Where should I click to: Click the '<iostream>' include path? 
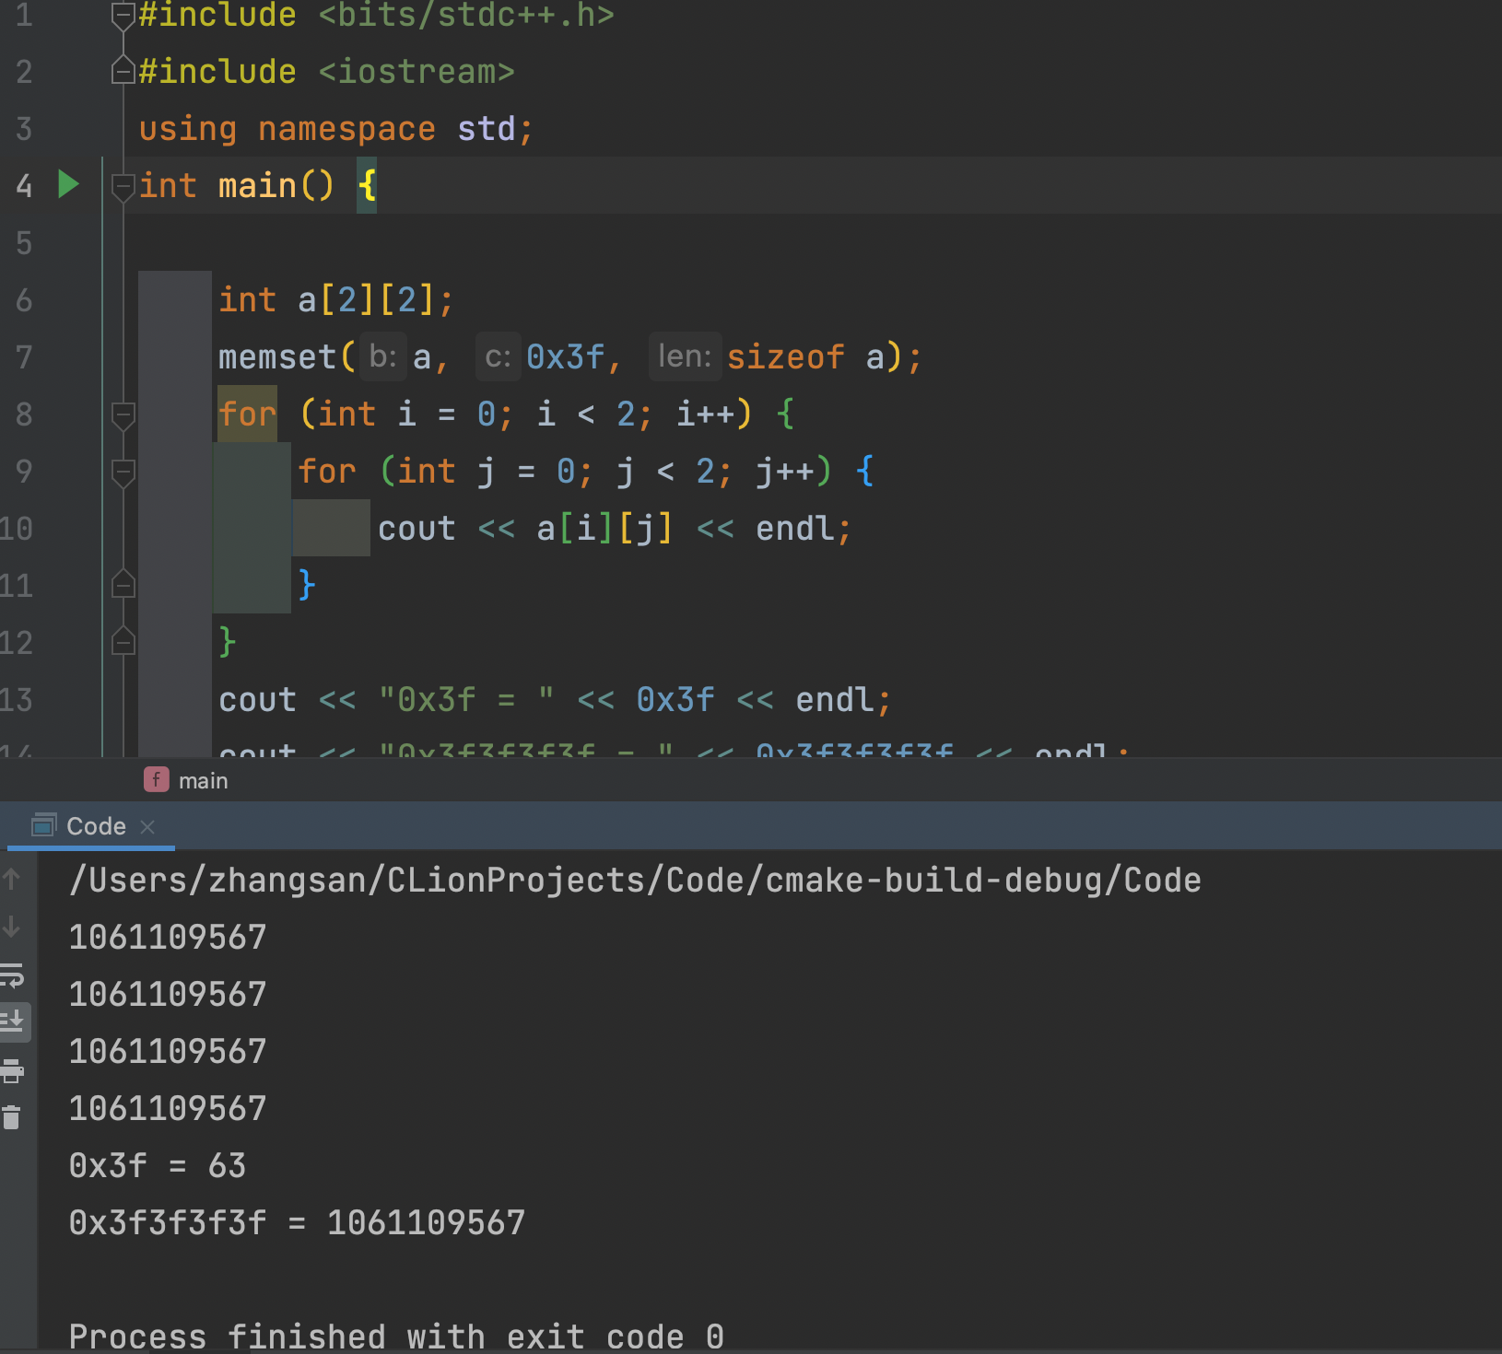click(x=417, y=72)
